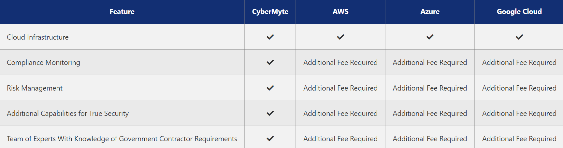Image resolution: width=563 pixels, height=148 pixels.
Task: Click the Cloud Infrastructure feature label
Action: point(38,37)
